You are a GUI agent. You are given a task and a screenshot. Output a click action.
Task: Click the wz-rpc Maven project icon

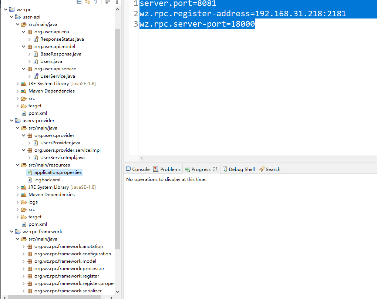point(11,10)
